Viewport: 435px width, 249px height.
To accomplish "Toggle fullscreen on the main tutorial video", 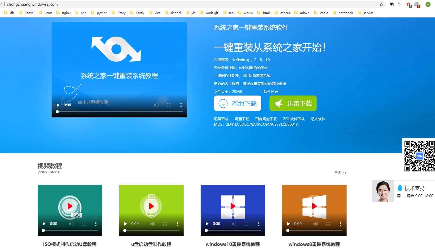I will pos(169,105).
